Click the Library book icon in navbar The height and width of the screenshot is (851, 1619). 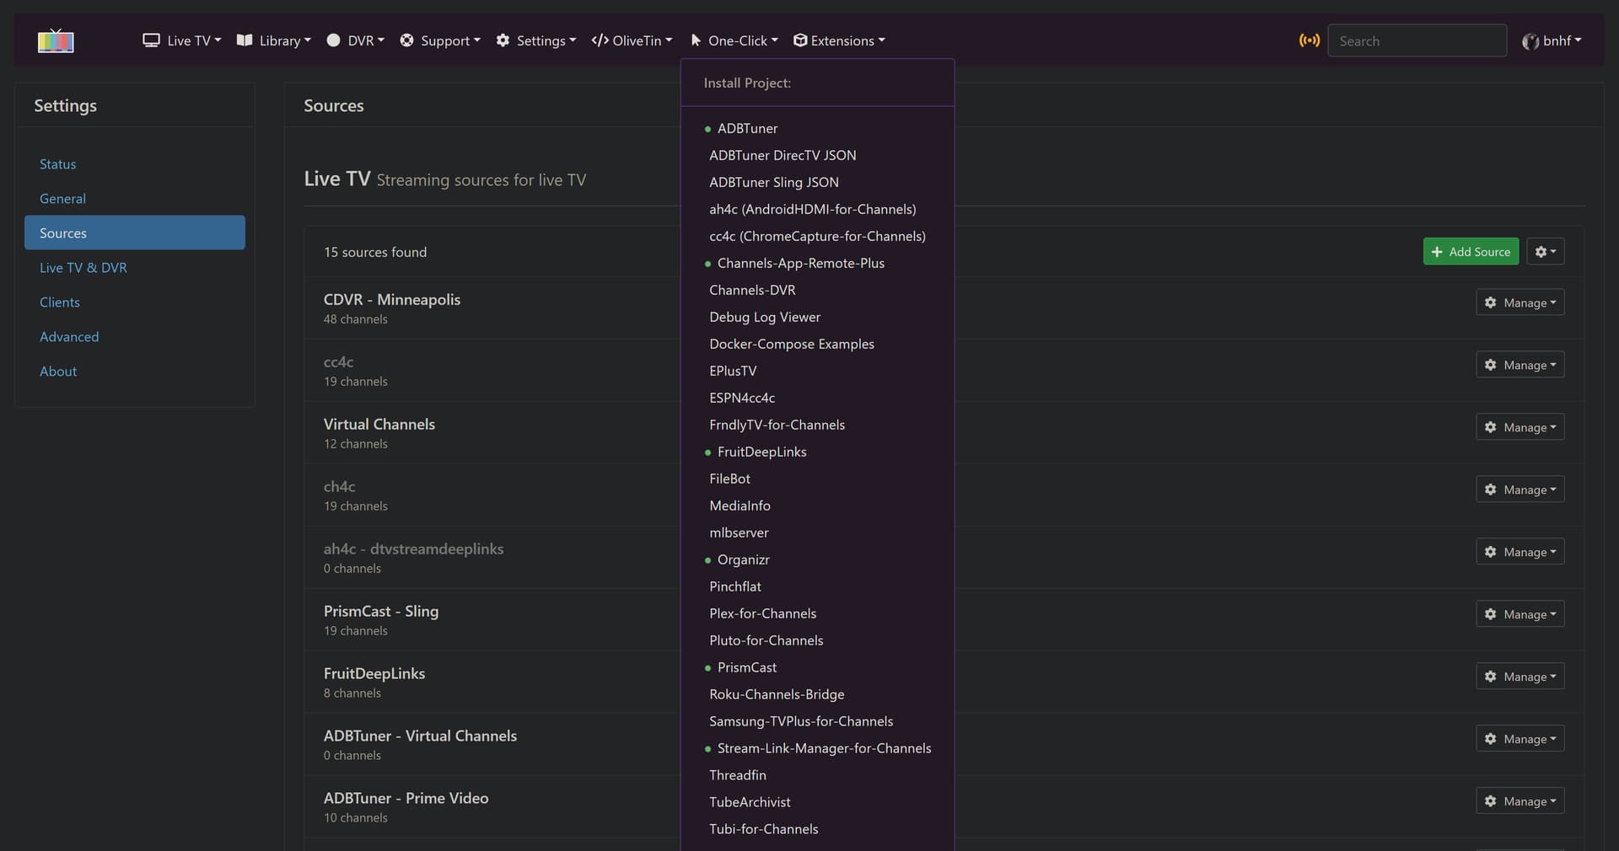(245, 40)
